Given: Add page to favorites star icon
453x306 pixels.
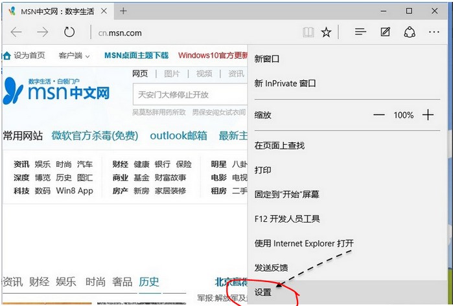Looking at the screenshot, I should pyautogui.click(x=326, y=32).
